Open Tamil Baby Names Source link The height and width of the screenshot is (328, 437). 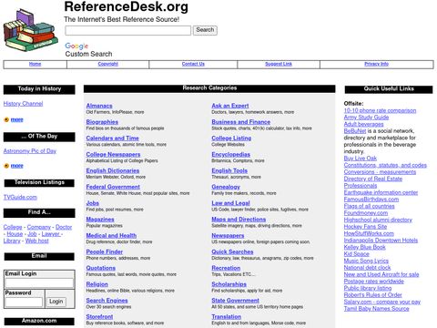[376, 309]
